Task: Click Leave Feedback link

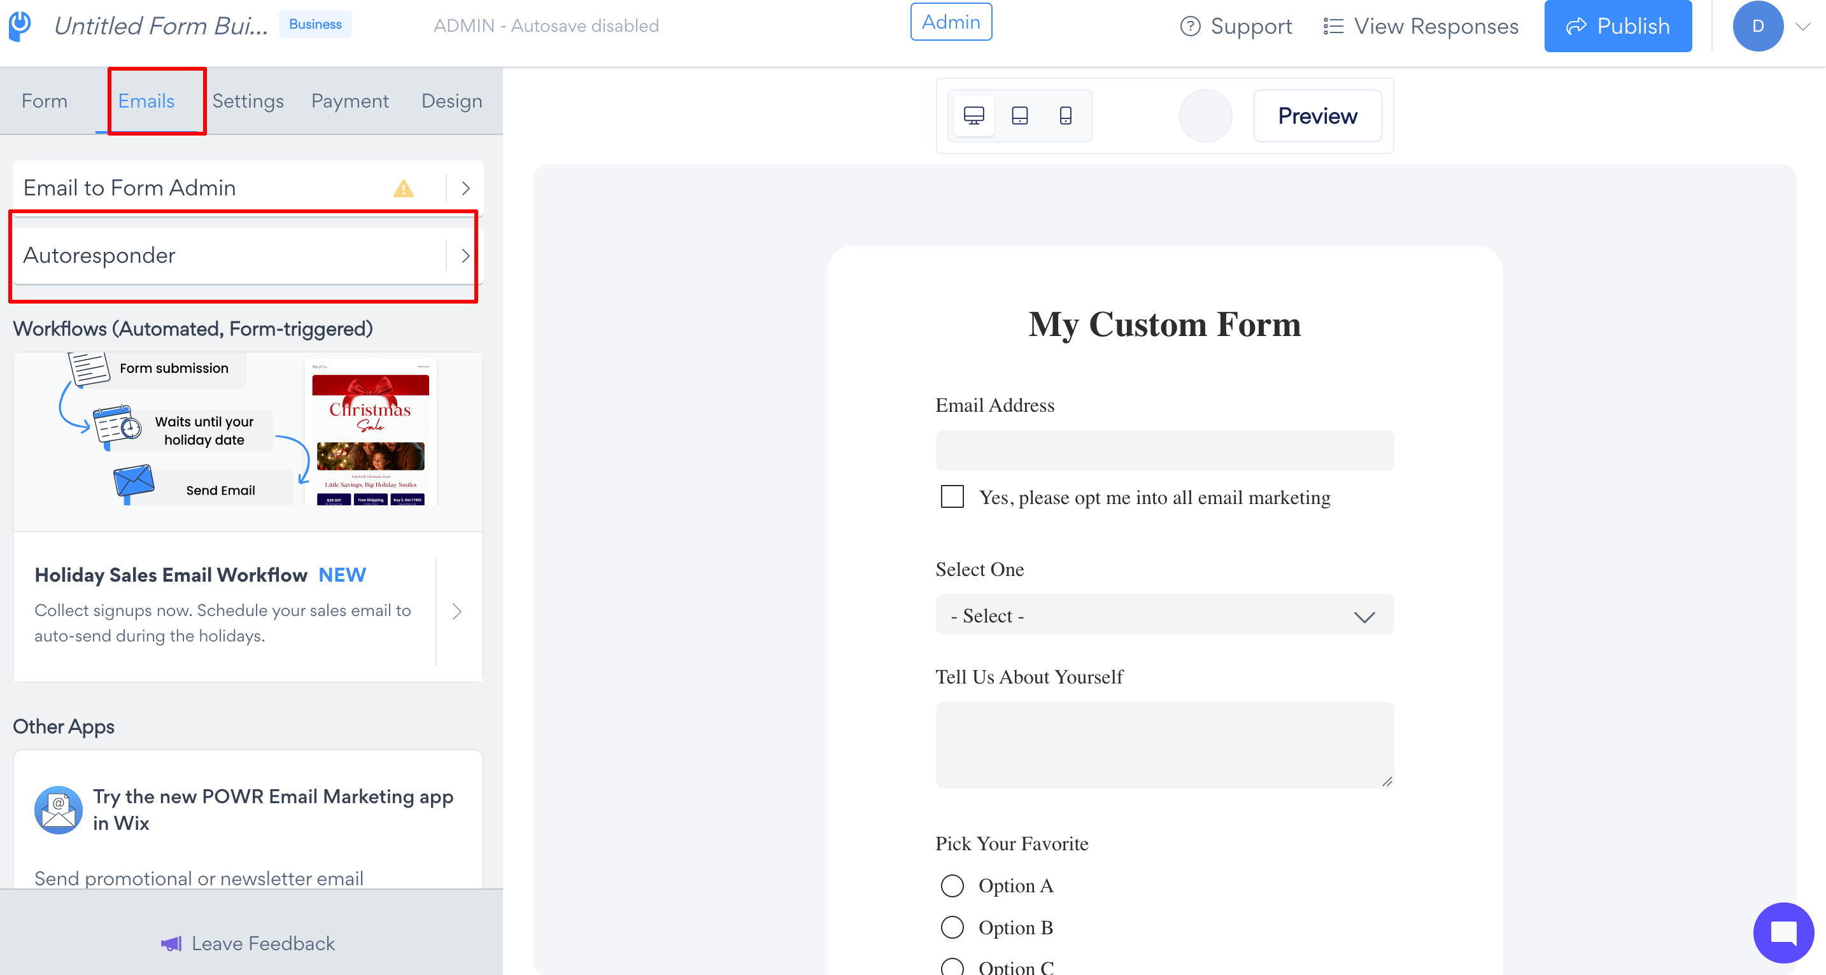Action: pyautogui.click(x=248, y=943)
